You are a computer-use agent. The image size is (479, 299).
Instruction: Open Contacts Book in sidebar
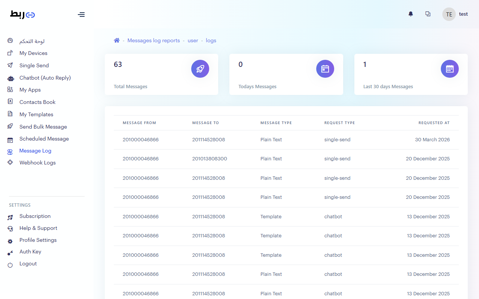point(37,102)
